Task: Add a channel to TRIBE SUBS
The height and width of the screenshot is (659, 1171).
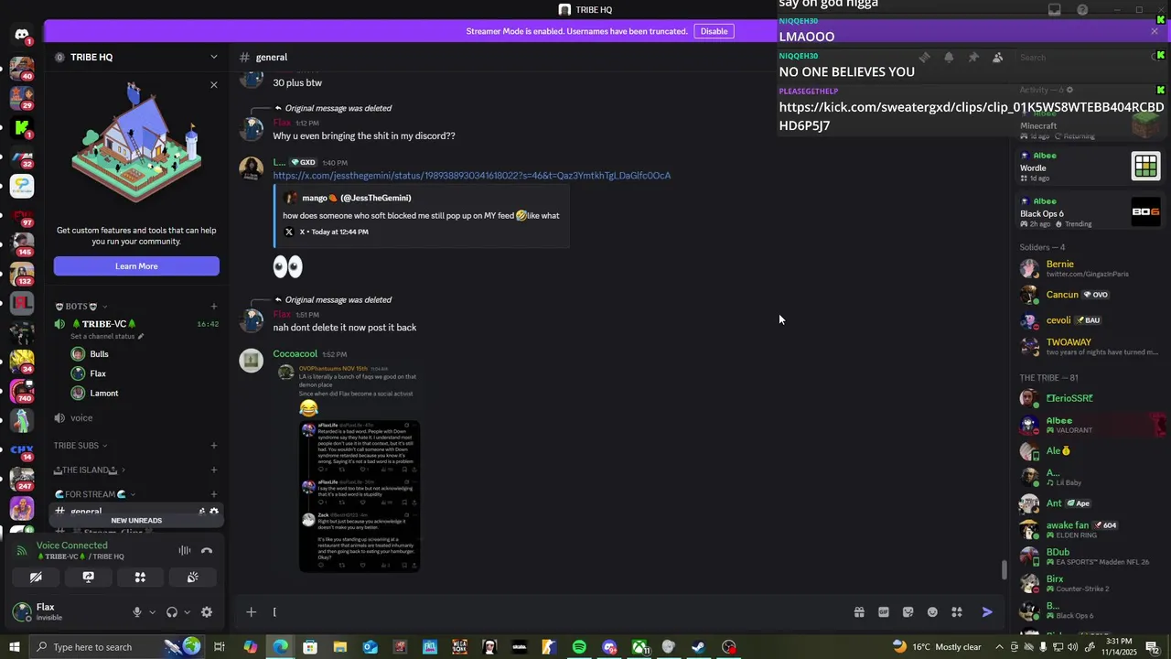Action: click(x=214, y=446)
